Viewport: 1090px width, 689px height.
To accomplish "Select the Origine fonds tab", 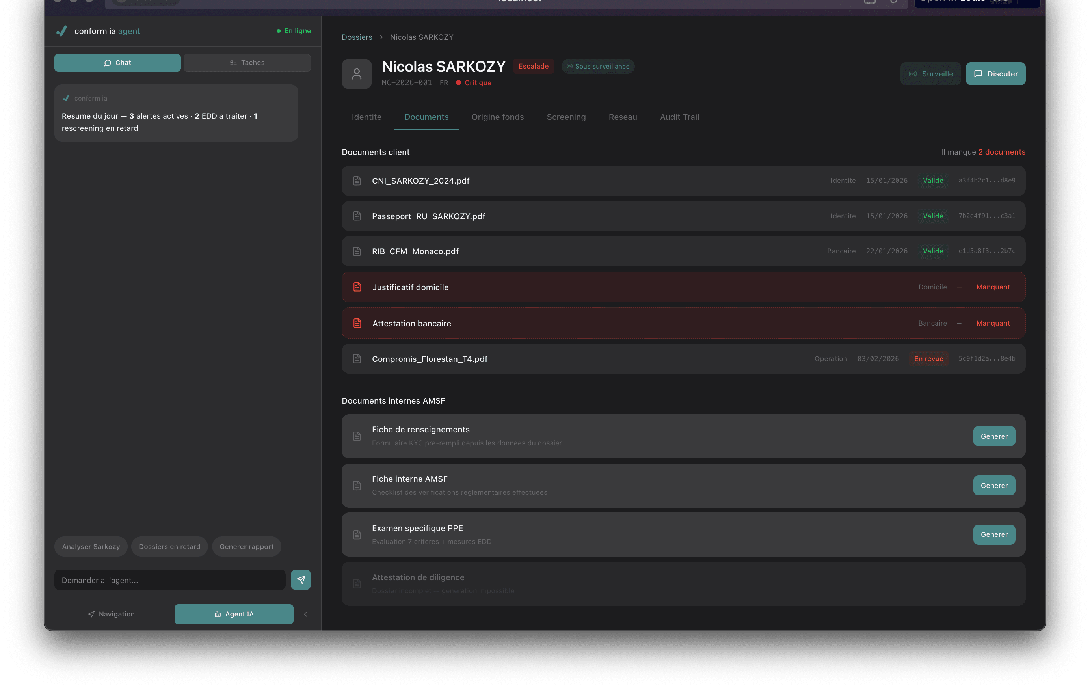I will [497, 117].
